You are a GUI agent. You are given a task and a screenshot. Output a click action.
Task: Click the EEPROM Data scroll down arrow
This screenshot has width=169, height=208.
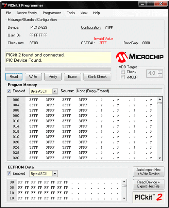pos(124,198)
